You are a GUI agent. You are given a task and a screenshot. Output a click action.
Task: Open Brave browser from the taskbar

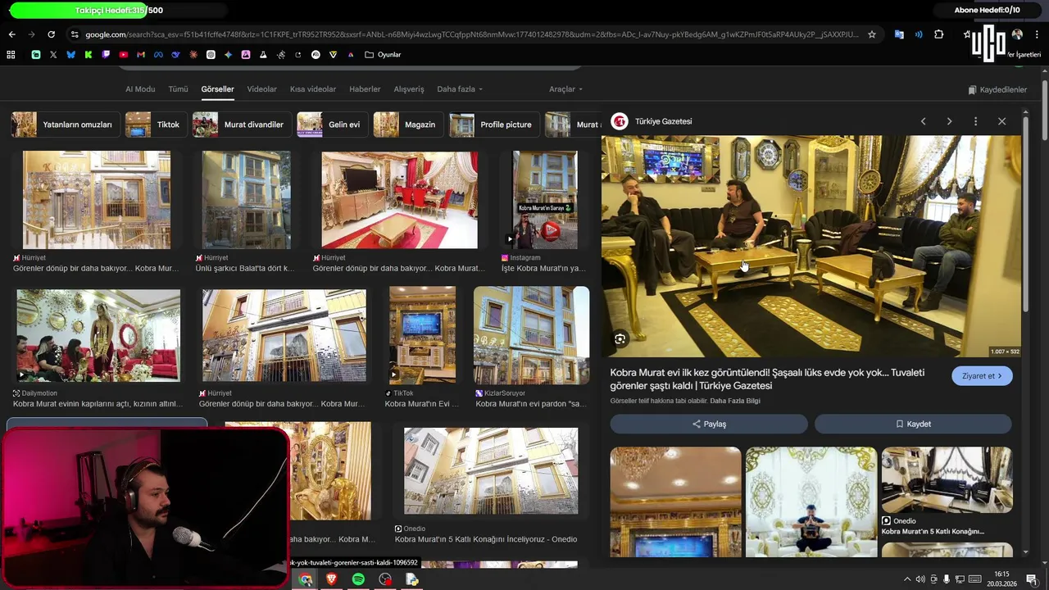332,579
